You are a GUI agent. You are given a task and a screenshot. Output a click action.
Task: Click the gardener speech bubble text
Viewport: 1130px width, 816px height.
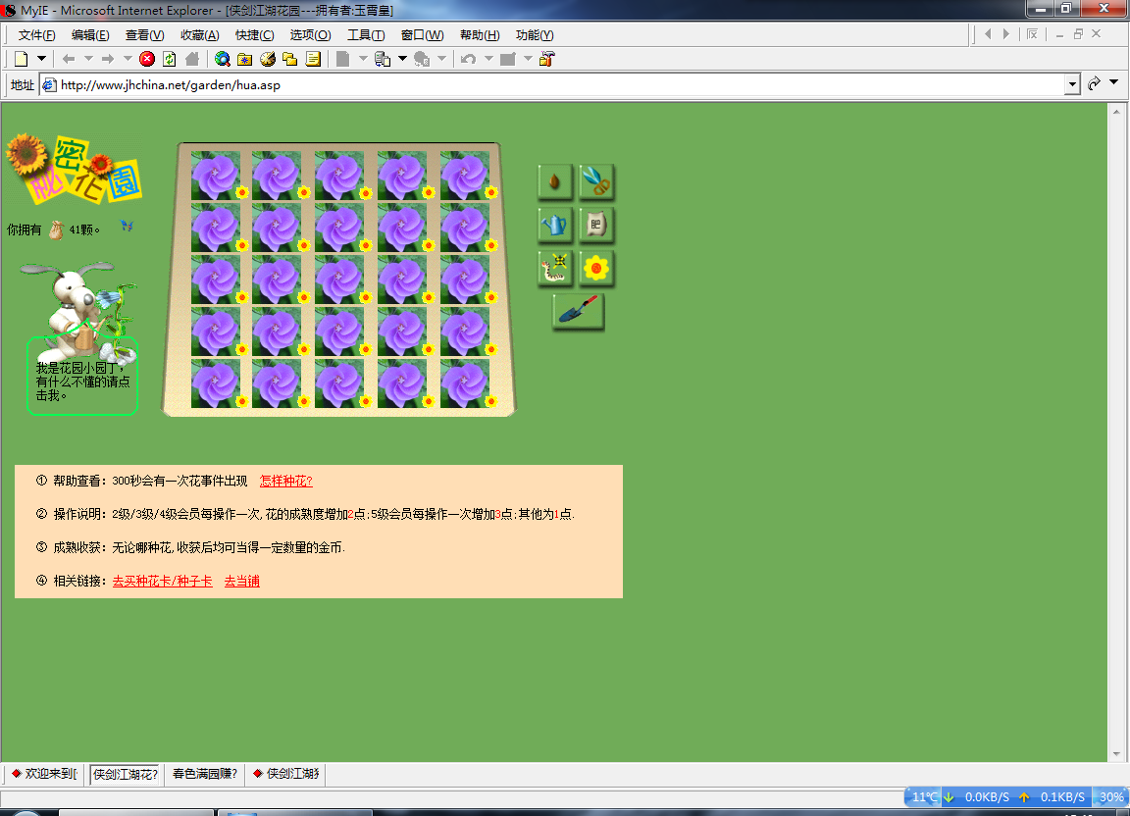(82, 382)
